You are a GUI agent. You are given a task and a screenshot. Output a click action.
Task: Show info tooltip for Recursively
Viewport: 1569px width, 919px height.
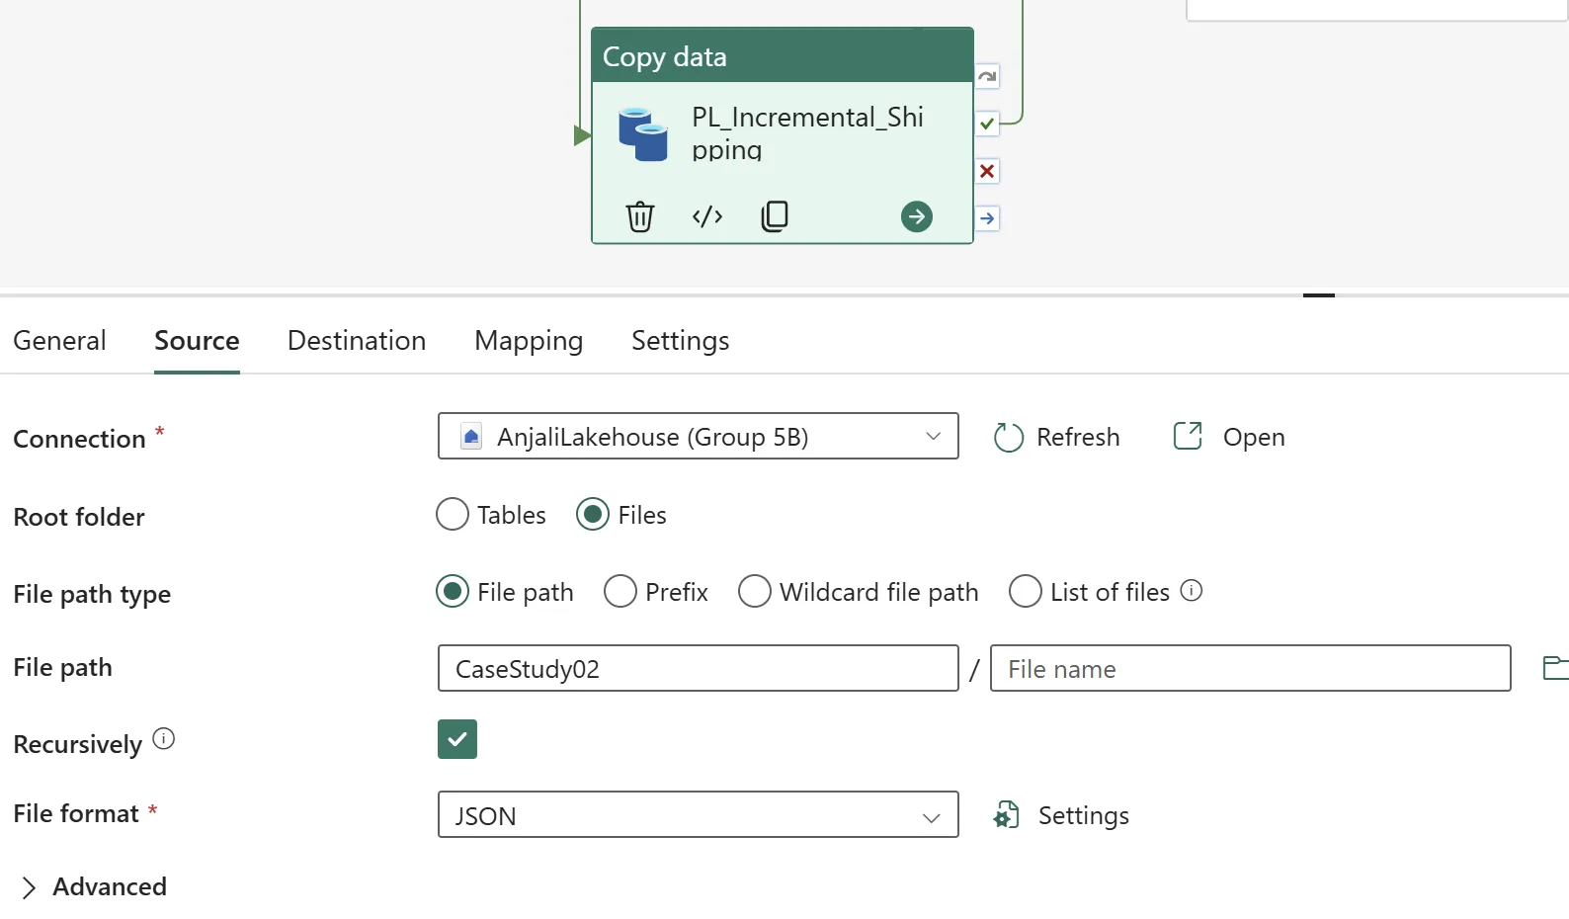pos(164,739)
